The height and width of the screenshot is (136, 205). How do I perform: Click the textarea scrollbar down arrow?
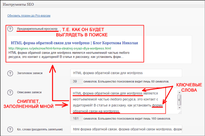179,108
